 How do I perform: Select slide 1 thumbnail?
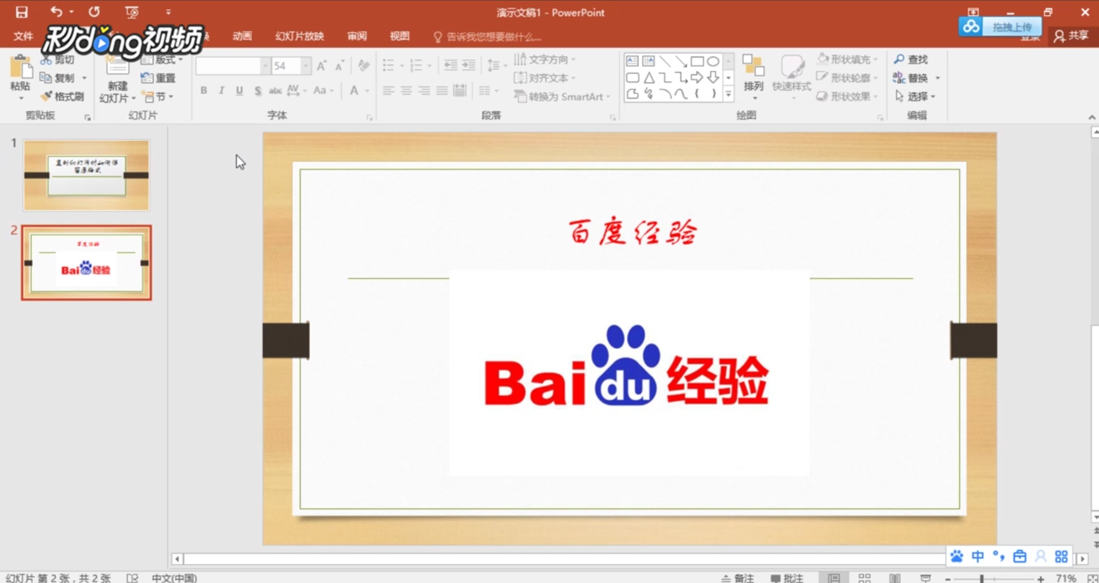86,175
